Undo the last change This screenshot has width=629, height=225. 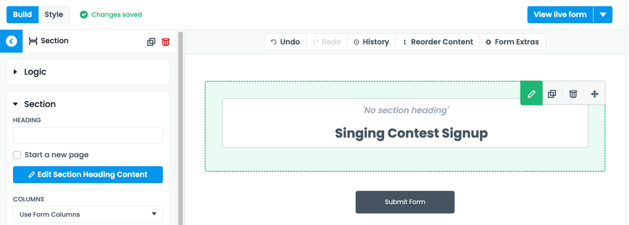pyautogui.click(x=285, y=42)
